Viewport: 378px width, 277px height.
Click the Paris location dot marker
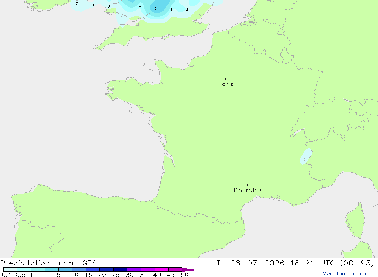pyautogui.click(x=225, y=79)
